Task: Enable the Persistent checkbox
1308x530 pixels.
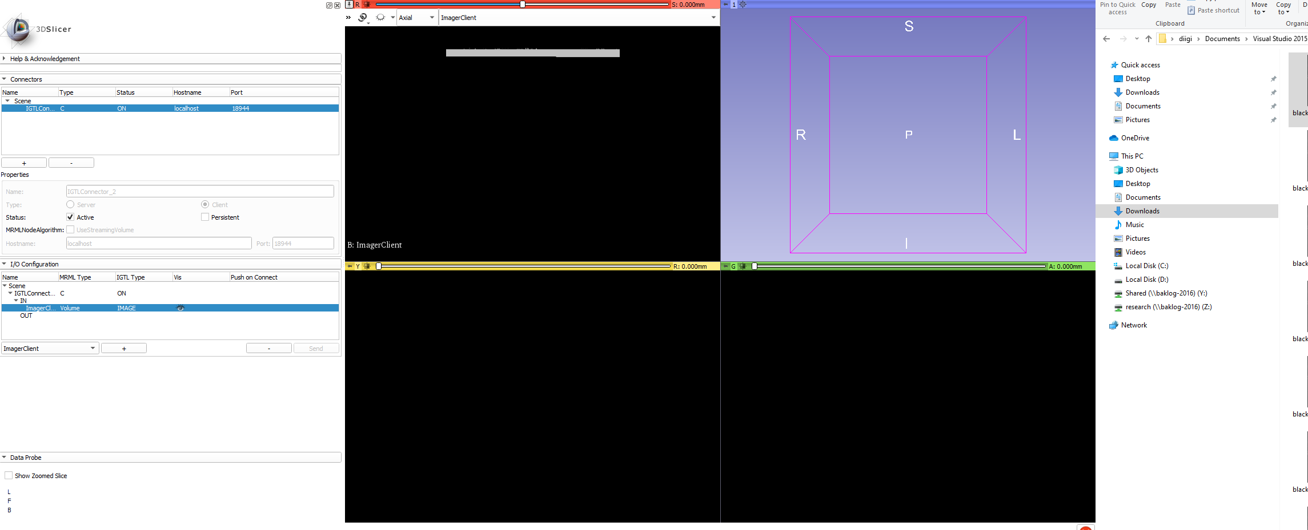Action: (x=205, y=217)
